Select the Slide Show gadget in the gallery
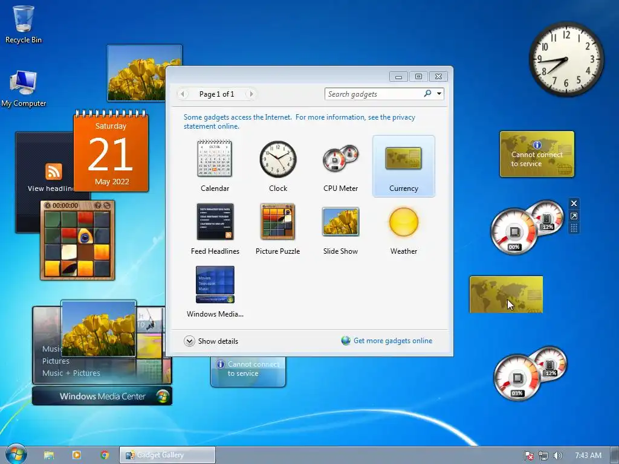The width and height of the screenshot is (619, 464). click(x=340, y=229)
